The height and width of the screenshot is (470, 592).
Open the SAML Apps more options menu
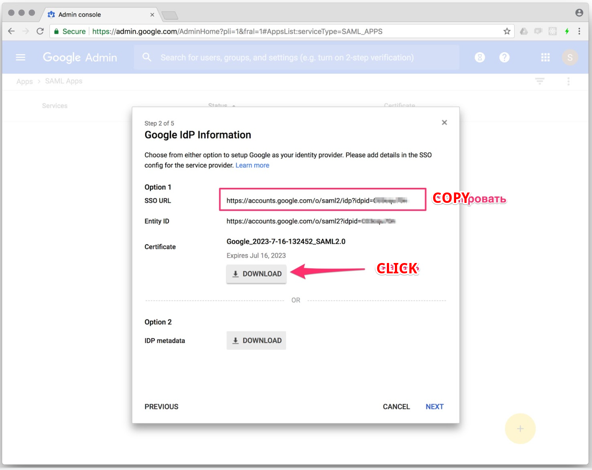pos(568,81)
